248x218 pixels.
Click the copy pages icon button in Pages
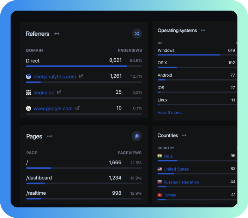tap(137, 136)
